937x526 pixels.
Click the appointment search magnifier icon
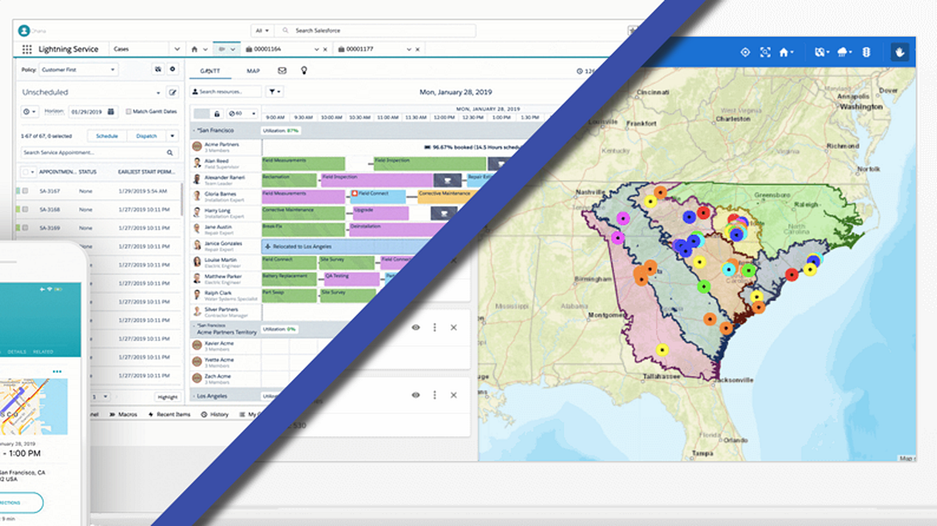pos(170,153)
